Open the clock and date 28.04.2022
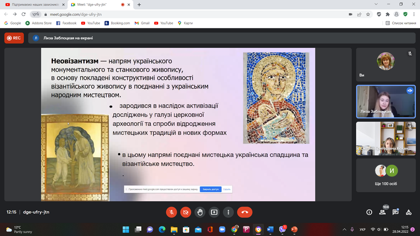Viewport: 420px width, 236px height. pos(401,230)
